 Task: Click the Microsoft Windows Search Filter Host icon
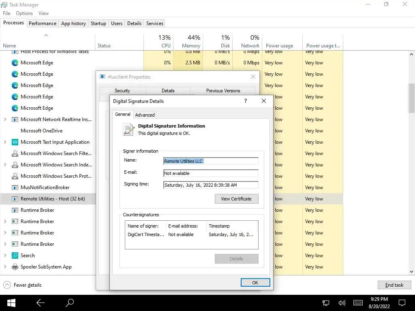pyautogui.click(x=15, y=153)
